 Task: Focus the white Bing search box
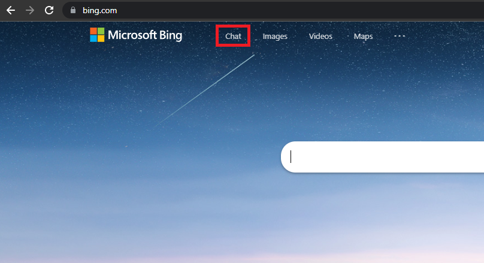(382, 157)
